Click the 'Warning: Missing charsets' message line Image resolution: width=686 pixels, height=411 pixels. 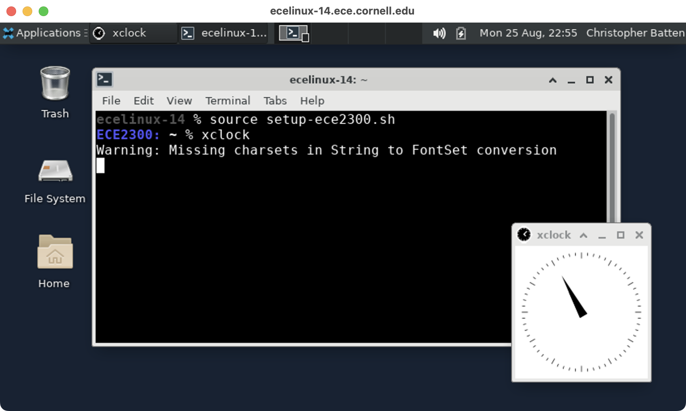(326, 150)
